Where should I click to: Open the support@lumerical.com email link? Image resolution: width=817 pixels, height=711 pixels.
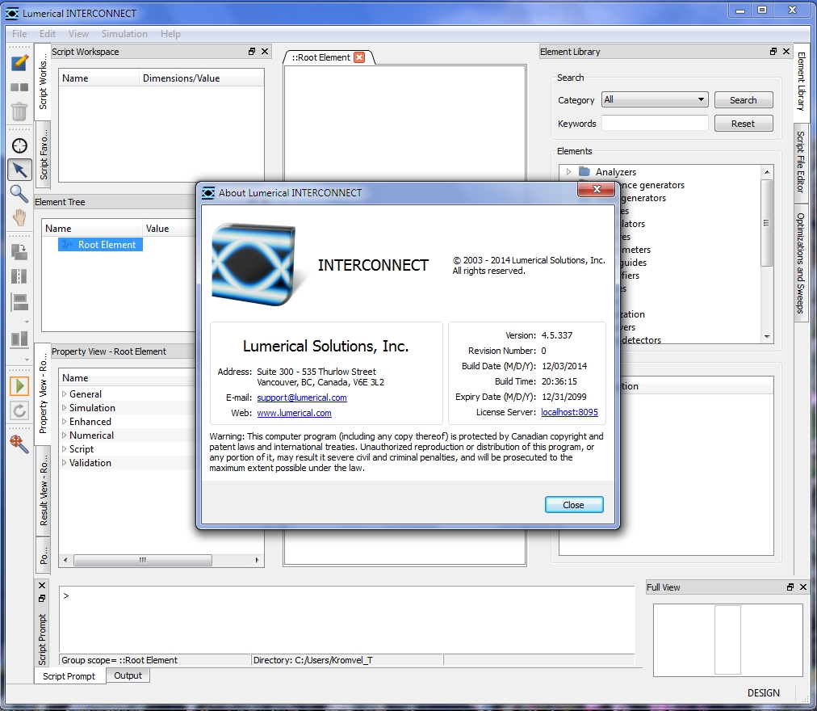(302, 398)
